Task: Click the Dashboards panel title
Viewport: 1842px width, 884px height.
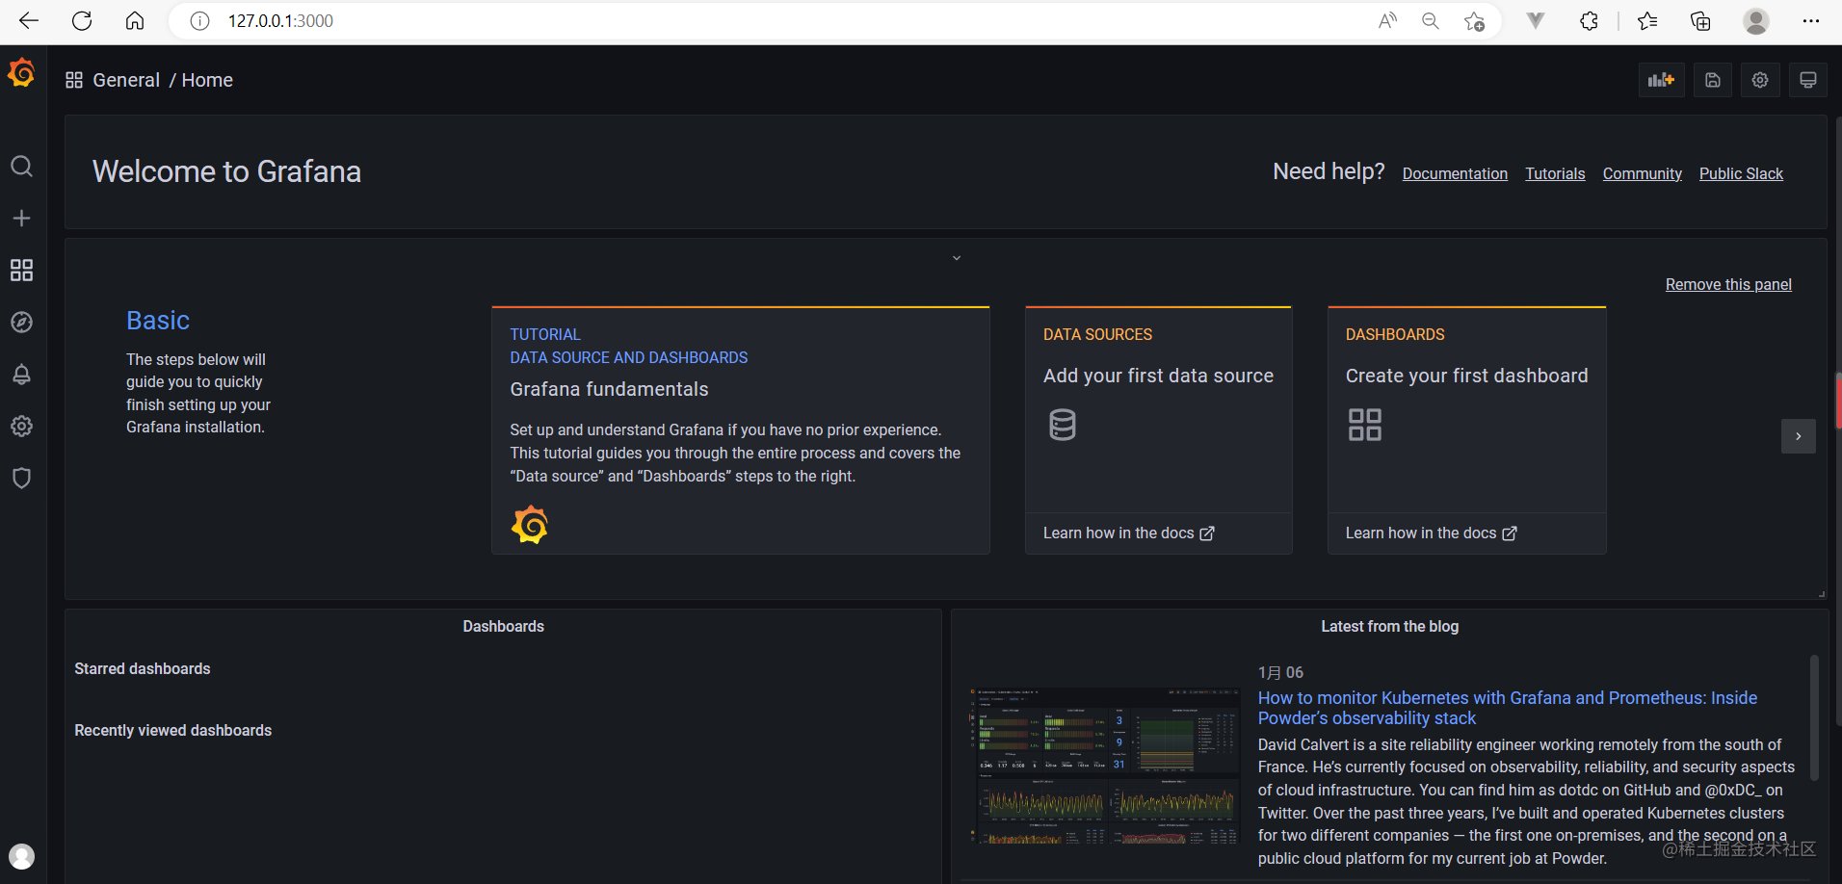Action: pyautogui.click(x=503, y=626)
